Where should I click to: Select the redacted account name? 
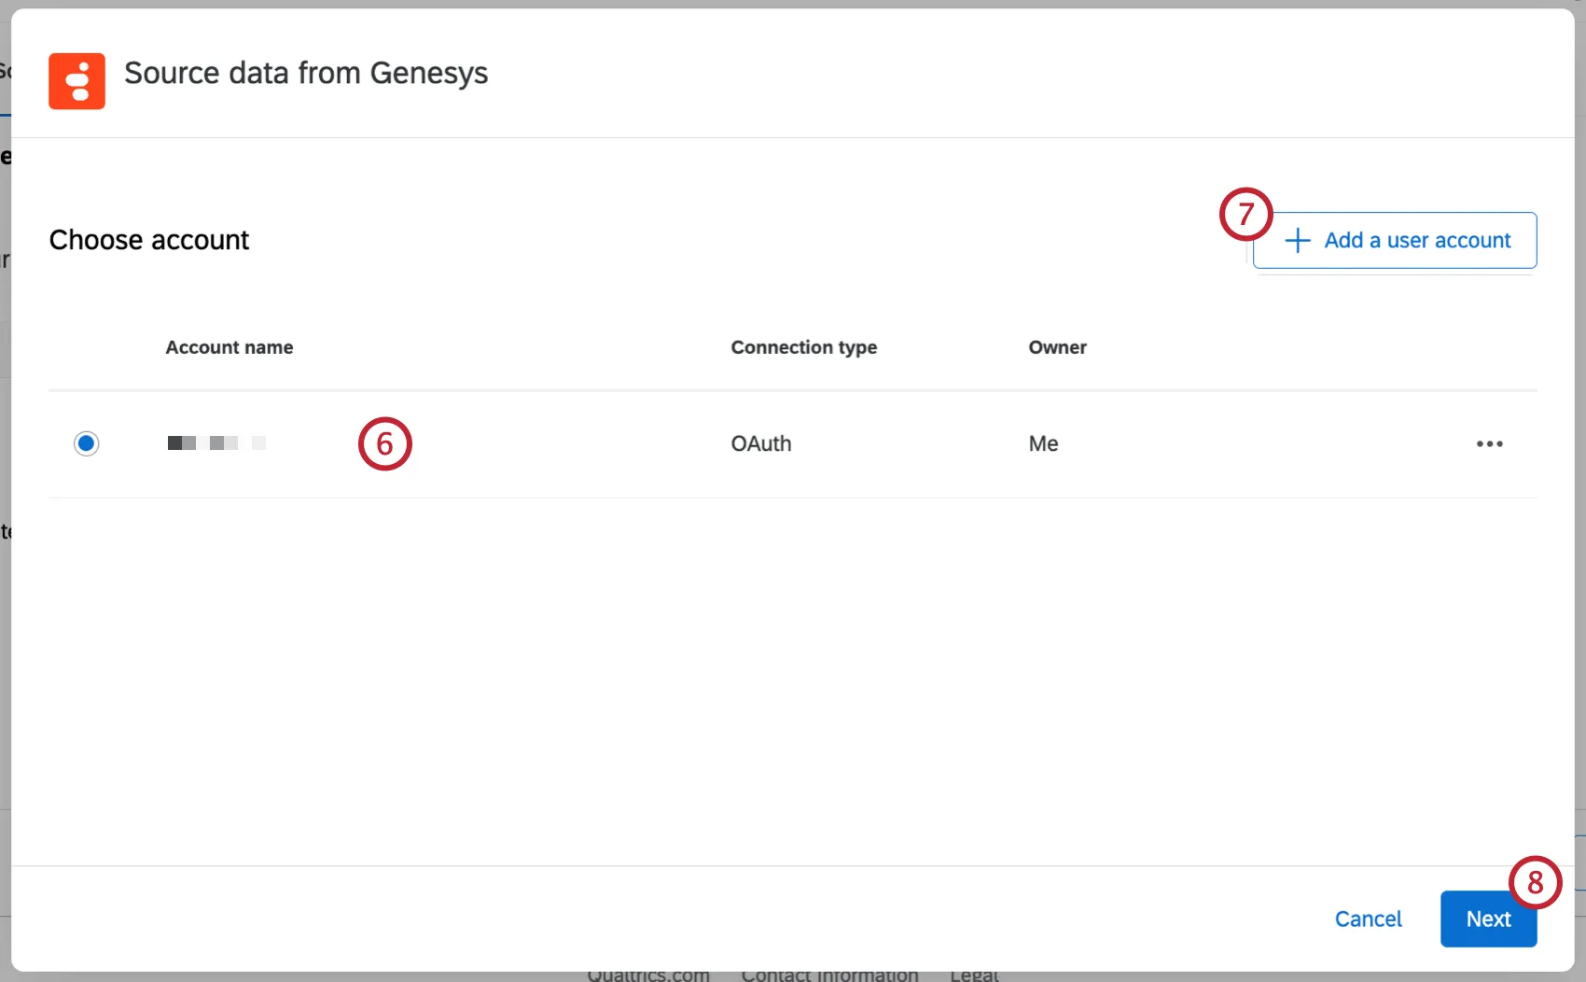216,443
